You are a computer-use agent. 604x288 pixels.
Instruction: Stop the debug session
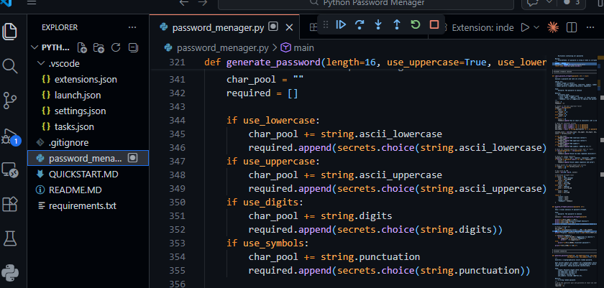[x=434, y=24]
